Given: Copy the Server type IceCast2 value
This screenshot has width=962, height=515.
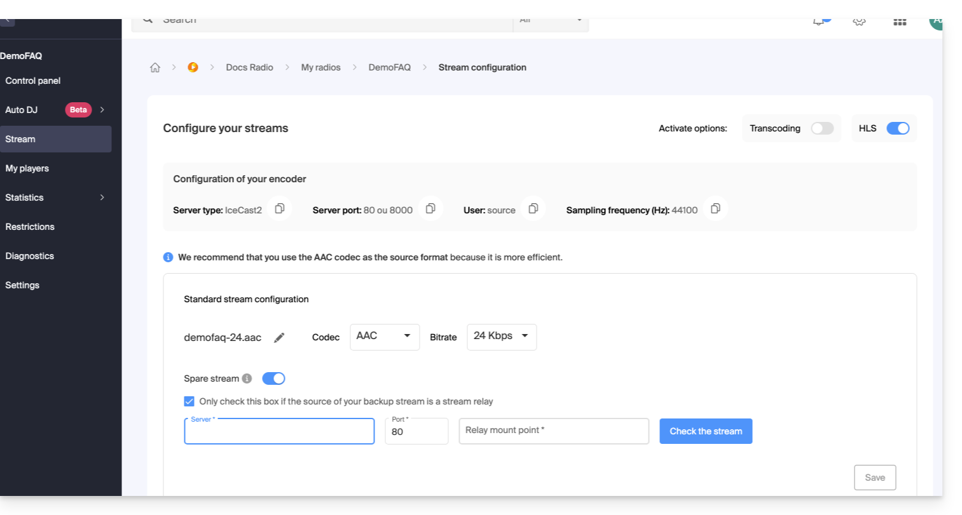Looking at the screenshot, I should [279, 209].
